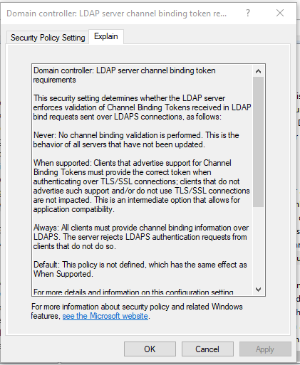Click the 'When supported:' paragraph text
Image resolution: width=300 pixels, height=365 pixels.
click(142, 186)
